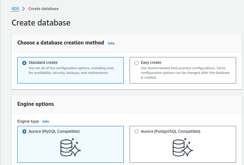Open Info link beside database creation method
The width and height of the screenshot is (244, 165).
(x=111, y=43)
